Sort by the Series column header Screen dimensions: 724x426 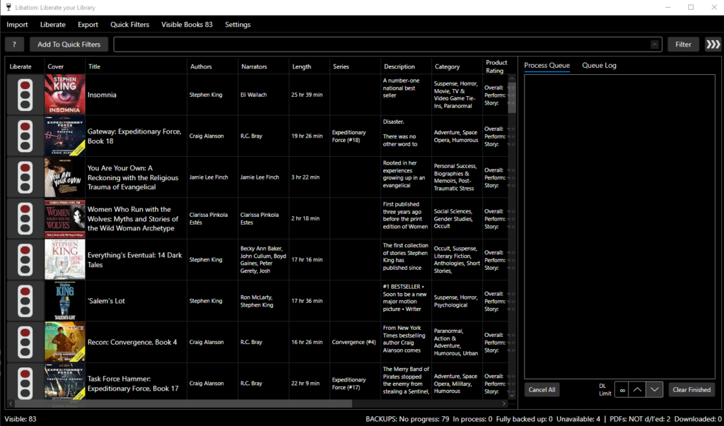click(355, 66)
